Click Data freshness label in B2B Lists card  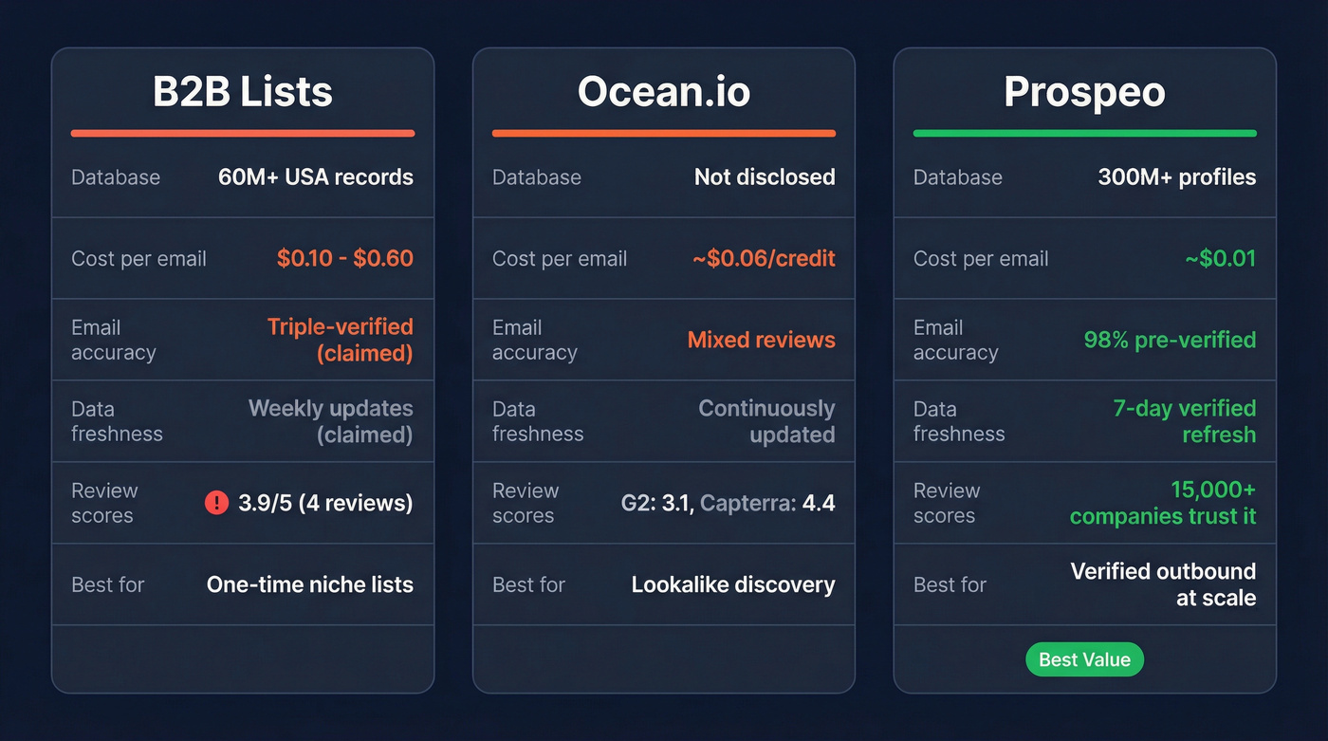click(117, 421)
